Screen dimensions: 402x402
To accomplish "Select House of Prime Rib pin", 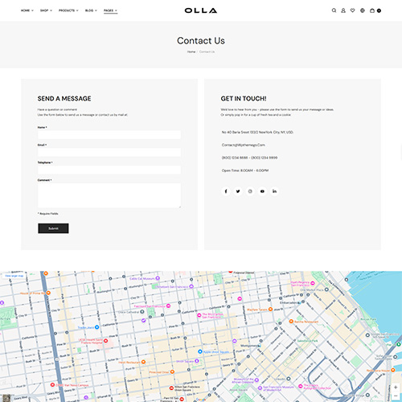I will [48, 293].
